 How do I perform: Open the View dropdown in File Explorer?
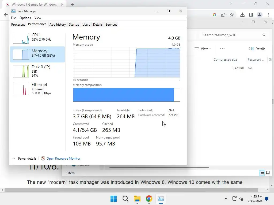203,49
